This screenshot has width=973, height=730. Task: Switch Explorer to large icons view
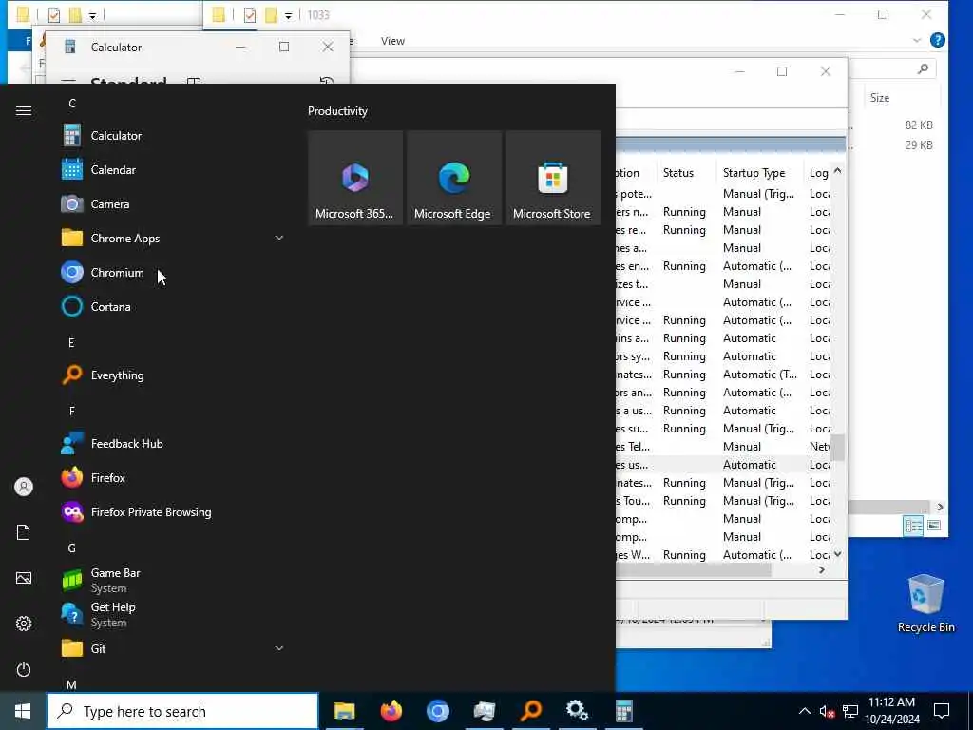click(x=933, y=526)
